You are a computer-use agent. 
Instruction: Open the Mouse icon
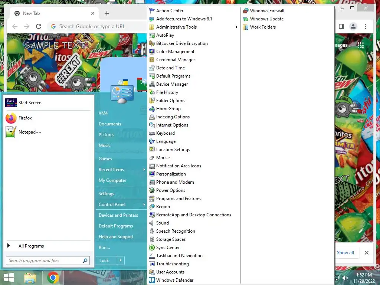point(152,157)
